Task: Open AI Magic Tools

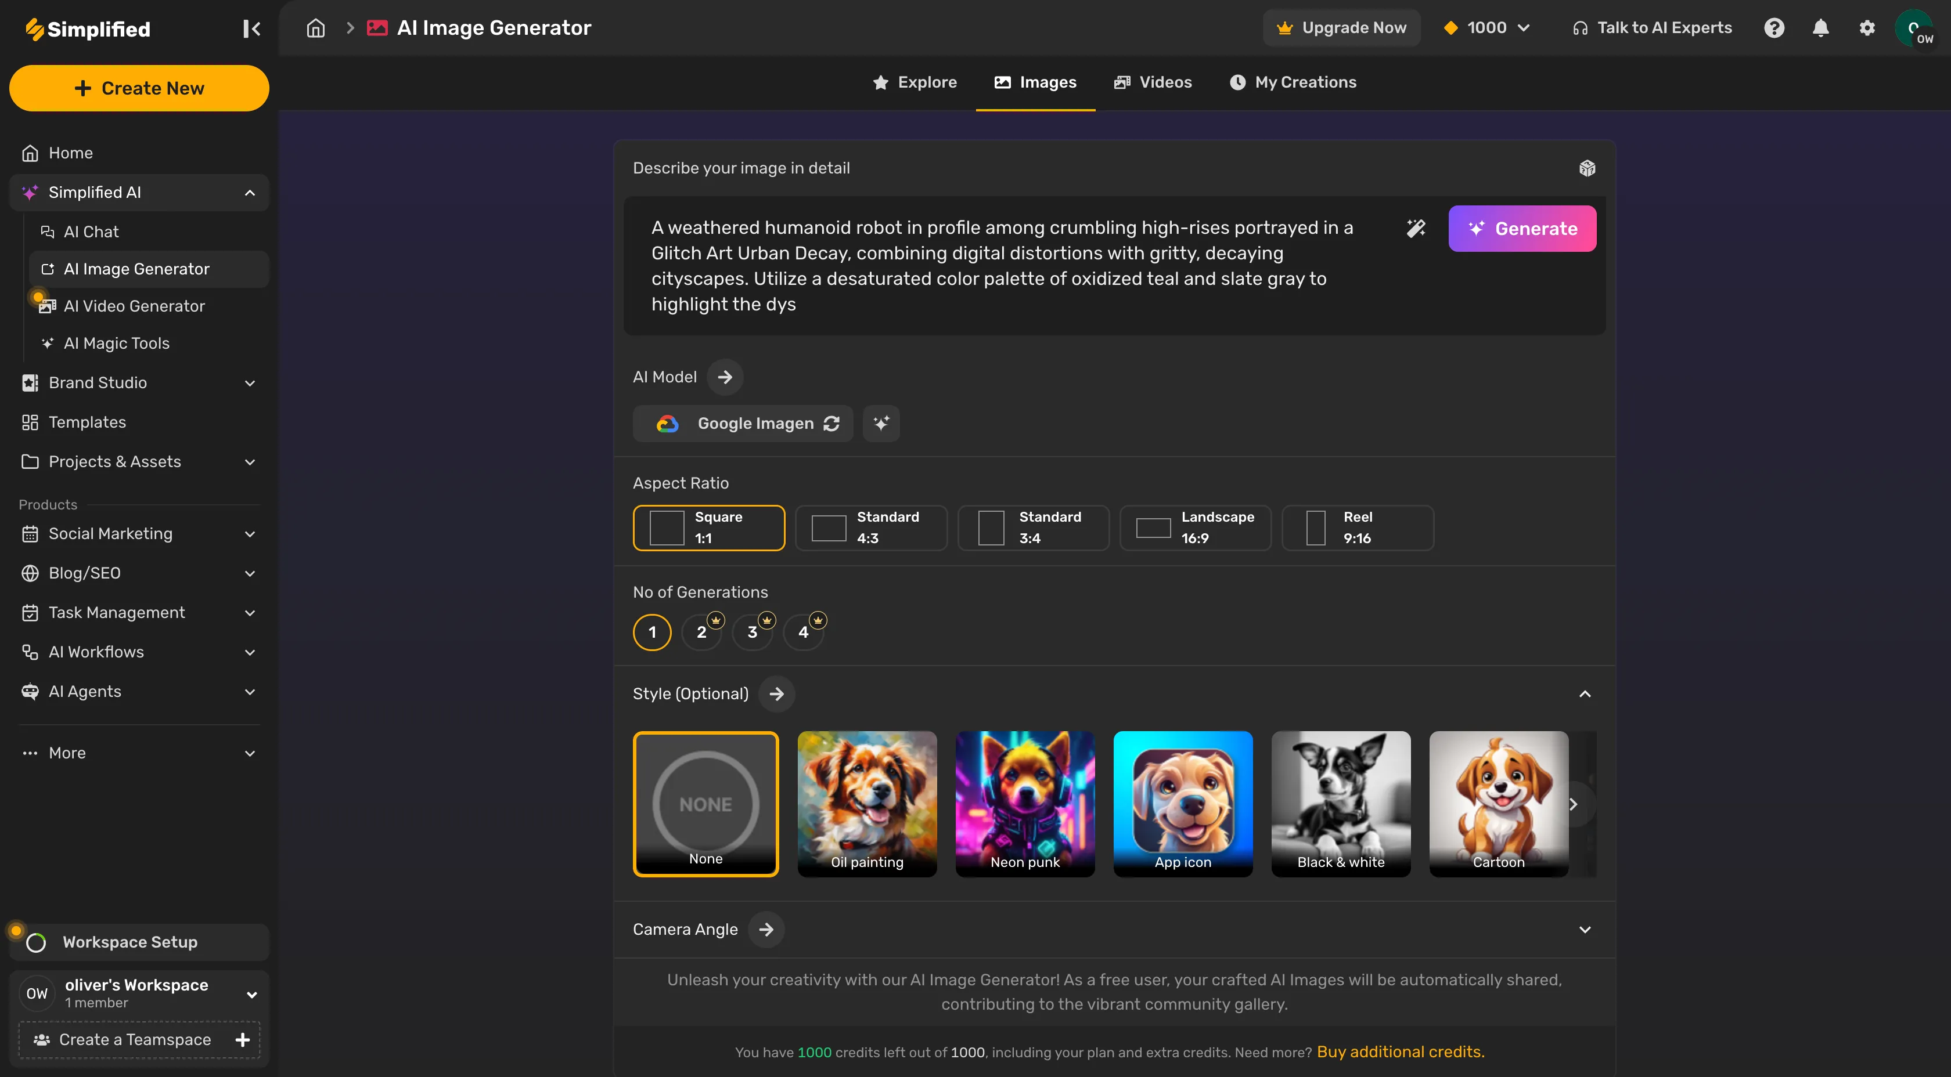Action: (x=116, y=343)
